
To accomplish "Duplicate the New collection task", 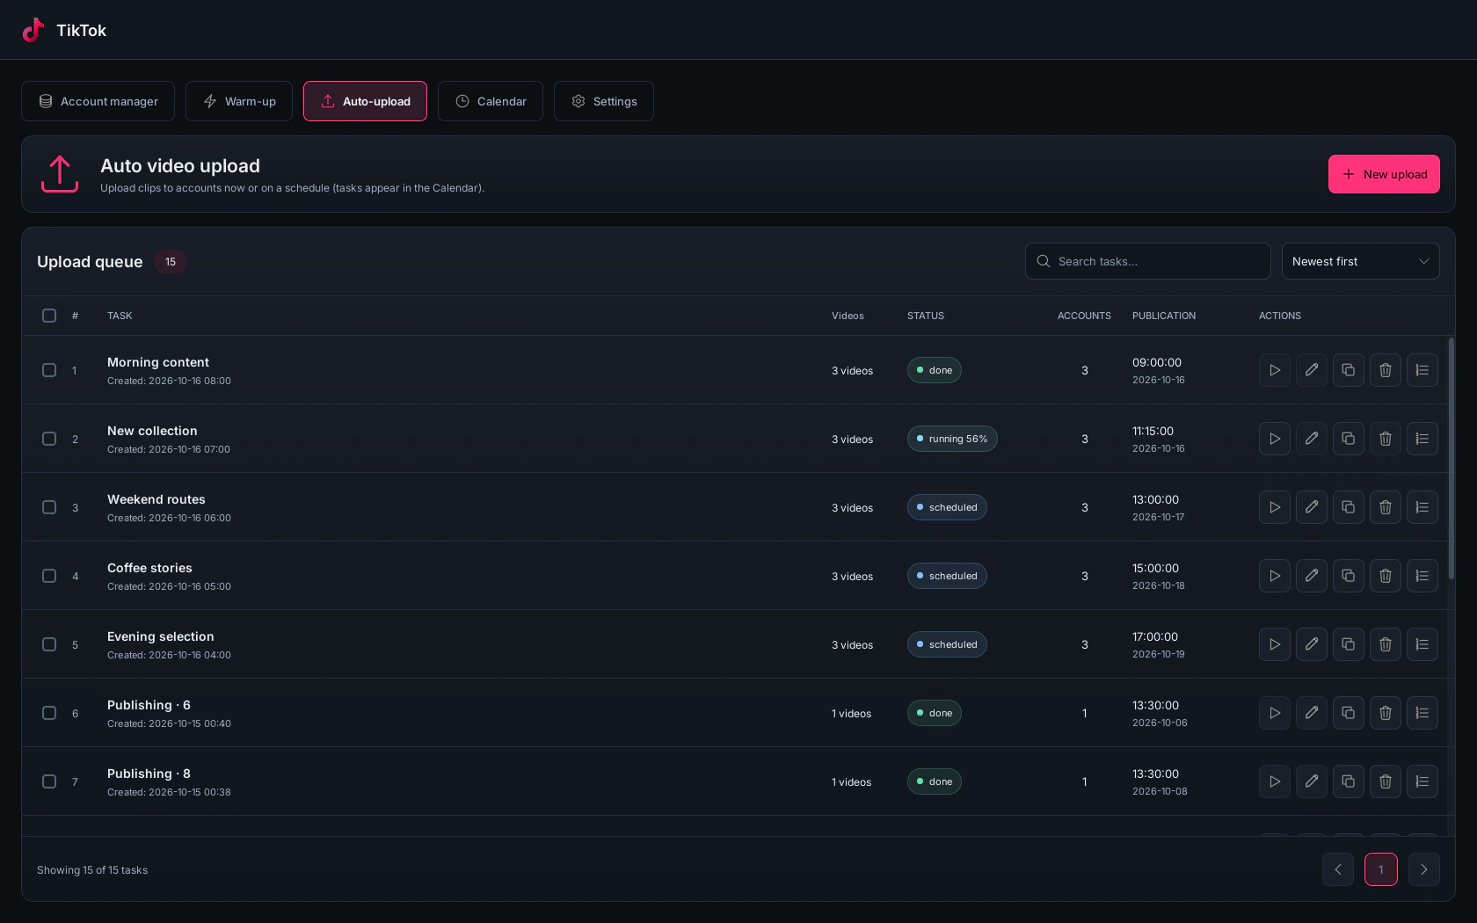I will pos(1349,439).
